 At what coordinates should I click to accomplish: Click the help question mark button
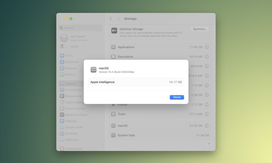(209, 144)
